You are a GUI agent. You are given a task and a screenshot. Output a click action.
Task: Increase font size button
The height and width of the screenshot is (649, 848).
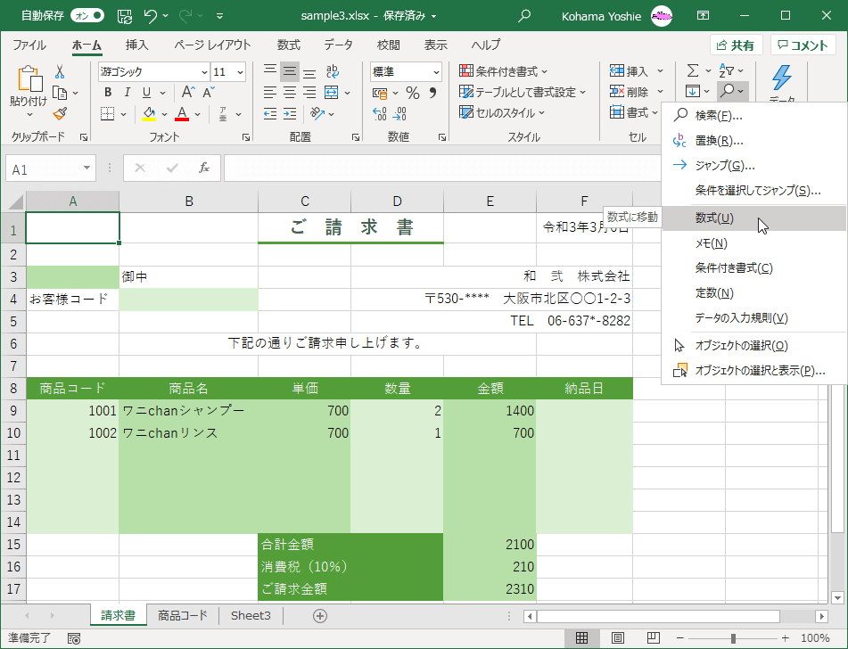click(x=187, y=93)
